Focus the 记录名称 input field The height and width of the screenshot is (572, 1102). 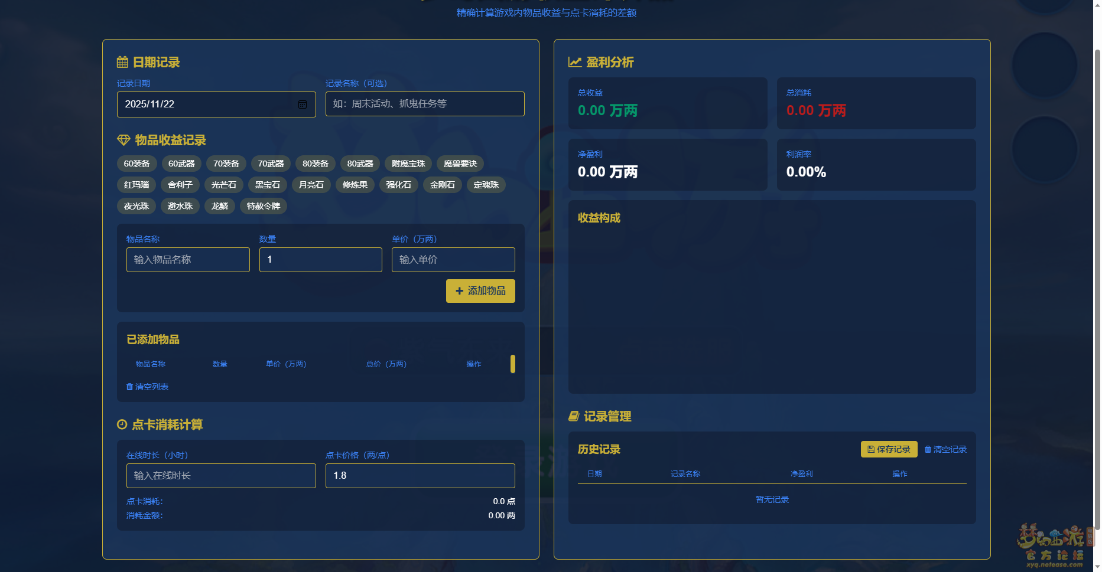[424, 104]
